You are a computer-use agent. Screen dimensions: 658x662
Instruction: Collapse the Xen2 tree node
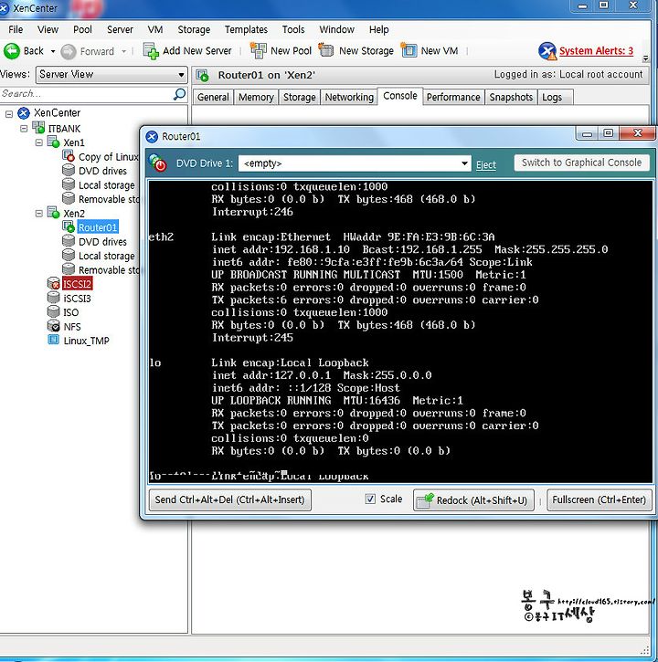(x=39, y=213)
